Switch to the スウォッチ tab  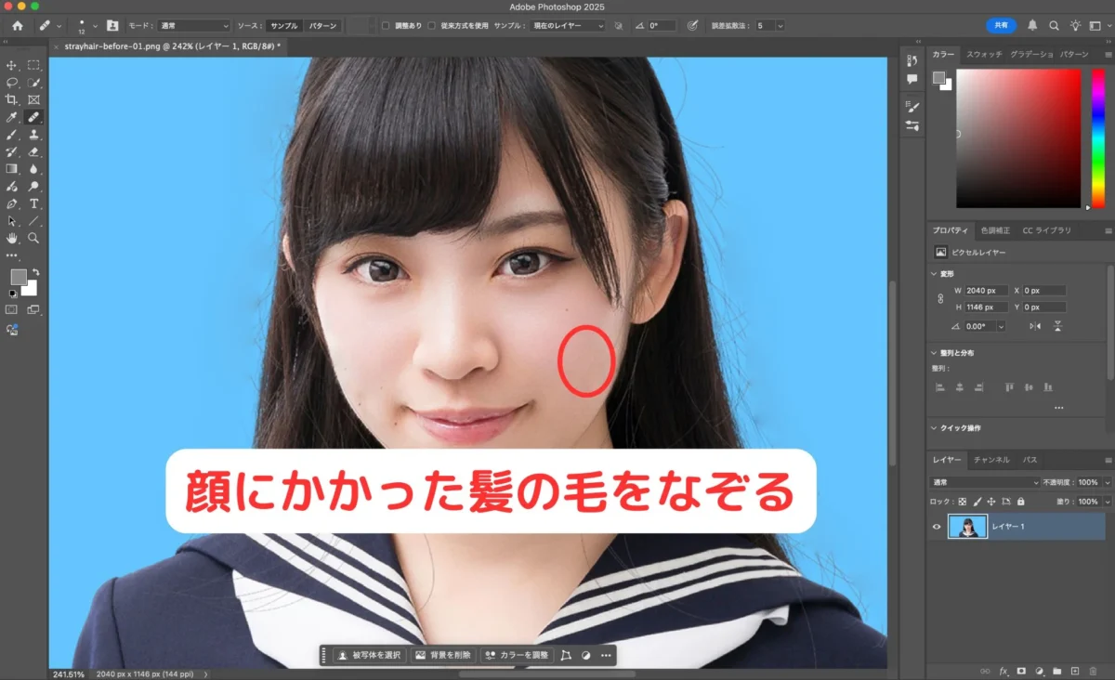coord(984,55)
